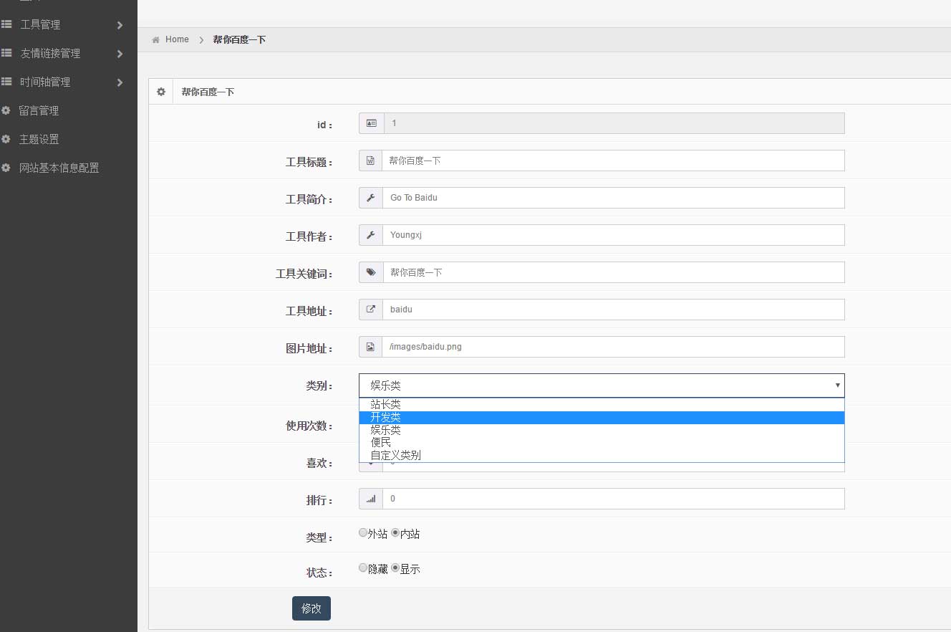Click the tag icon beside 工具关键词 input

tap(370, 272)
